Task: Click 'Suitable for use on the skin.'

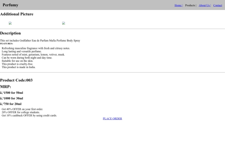Action: click(x=17, y=61)
